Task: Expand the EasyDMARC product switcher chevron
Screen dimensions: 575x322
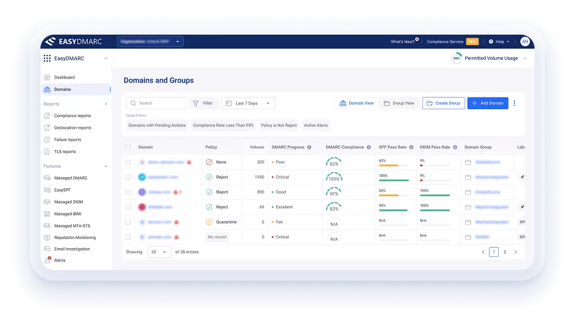Action: [x=106, y=59]
